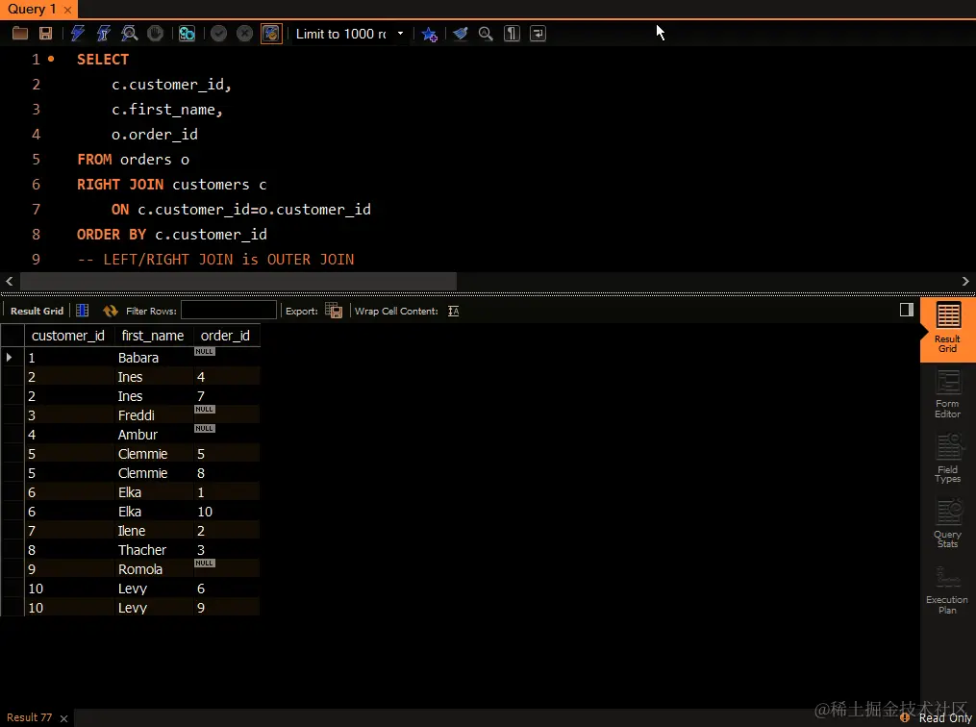Screen dimensions: 976x727
Task: Open the Query Stats view
Action: click(947, 524)
